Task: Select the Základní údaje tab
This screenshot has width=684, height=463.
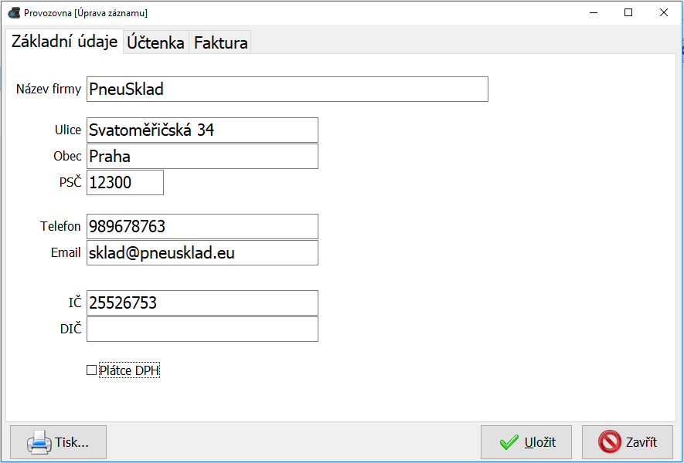Action: 65,42
